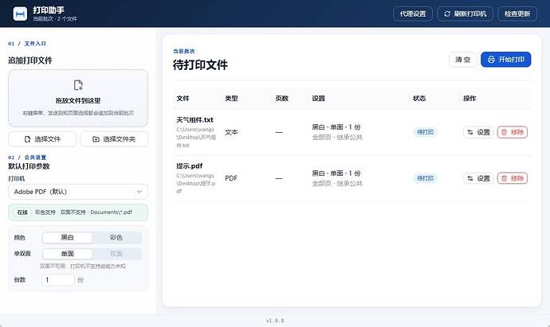The height and width of the screenshot is (327, 550).
Task: Switch color option to 彩色
Action: click(116, 237)
